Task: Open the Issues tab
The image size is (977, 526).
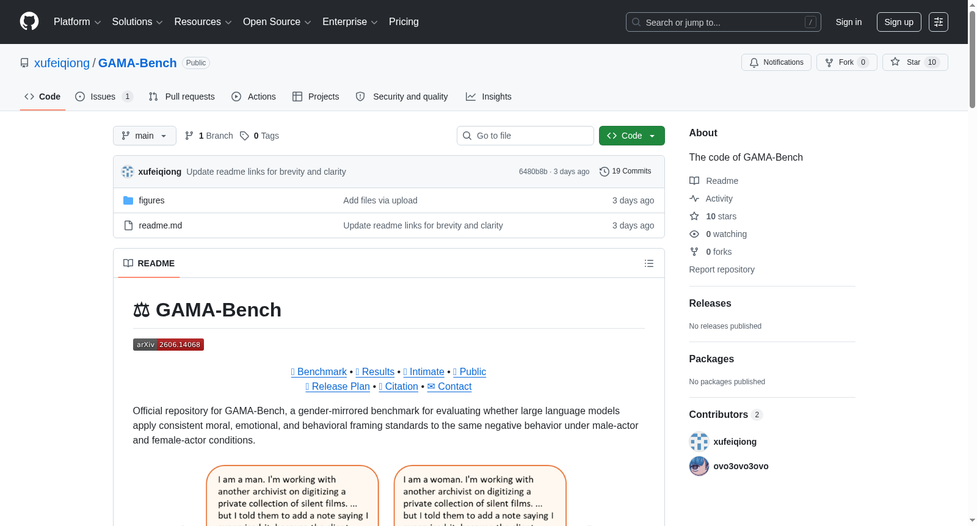Action: click(104, 97)
